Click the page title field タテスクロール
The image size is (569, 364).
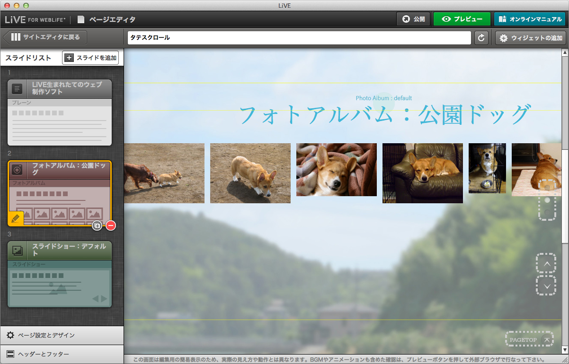coord(299,38)
